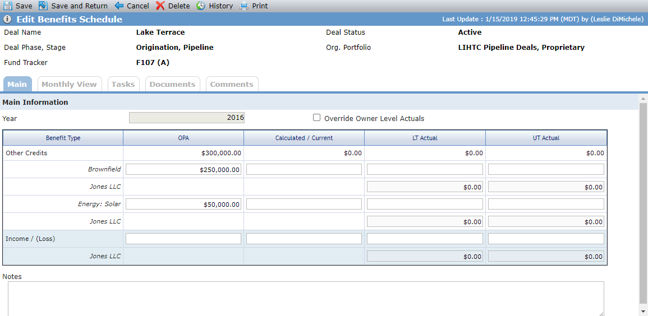
Task: Edit the Brownfield OPA amount field
Action: (183, 169)
